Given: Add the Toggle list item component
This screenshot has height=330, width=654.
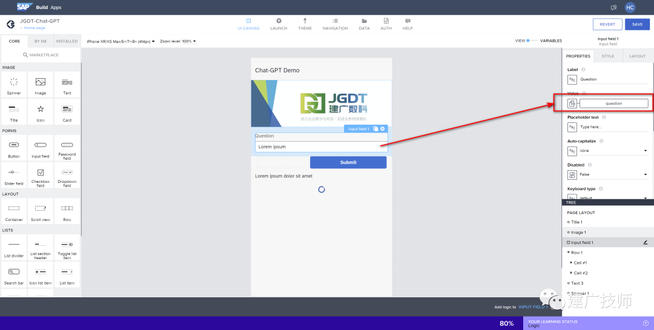Looking at the screenshot, I should pos(67,247).
